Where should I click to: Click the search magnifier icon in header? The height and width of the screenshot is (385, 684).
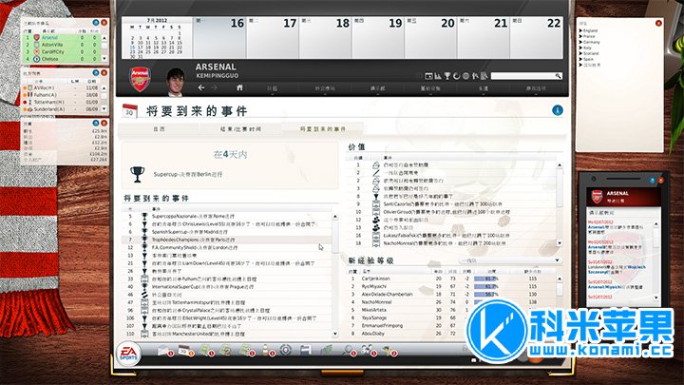tap(558, 76)
